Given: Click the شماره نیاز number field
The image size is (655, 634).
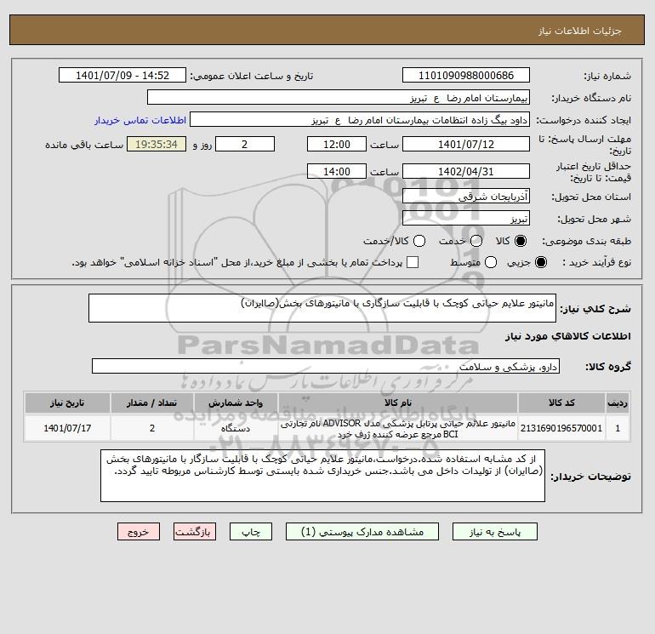Looking at the screenshot, I should pos(466,75).
